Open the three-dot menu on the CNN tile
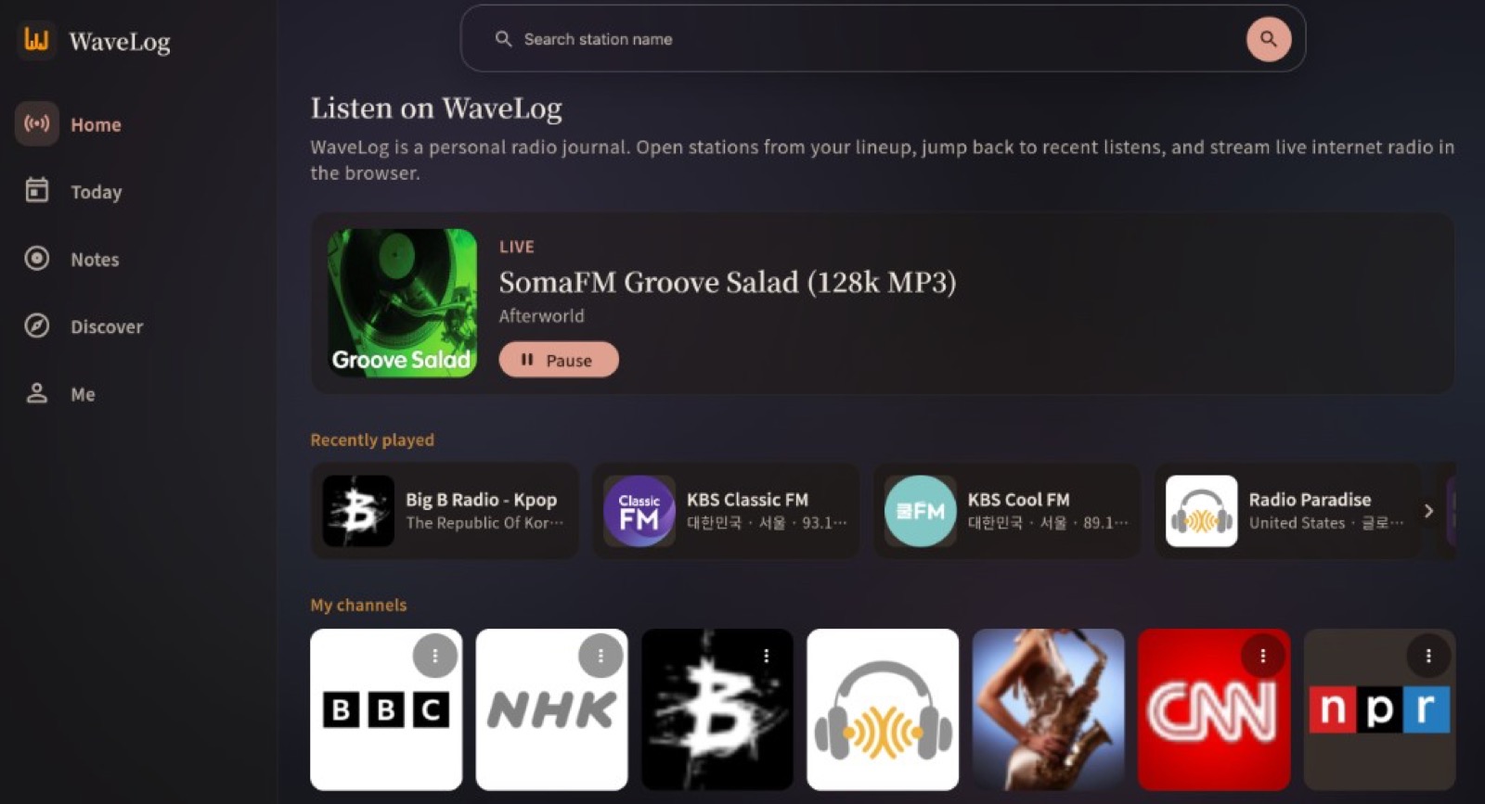Viewport: 1485px width, 804px height. [1262, 656]
